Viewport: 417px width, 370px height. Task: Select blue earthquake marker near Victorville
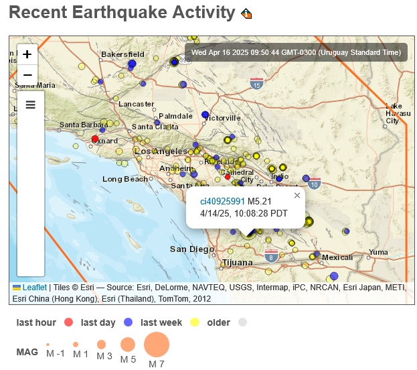coord(205,115)
